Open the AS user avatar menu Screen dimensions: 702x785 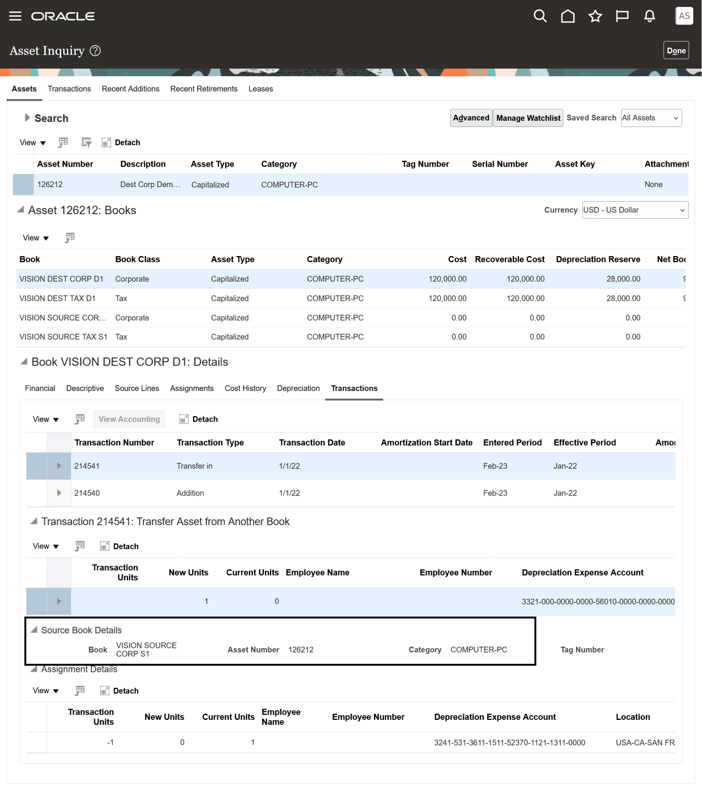pyautogui.click(x=684, y=16)
